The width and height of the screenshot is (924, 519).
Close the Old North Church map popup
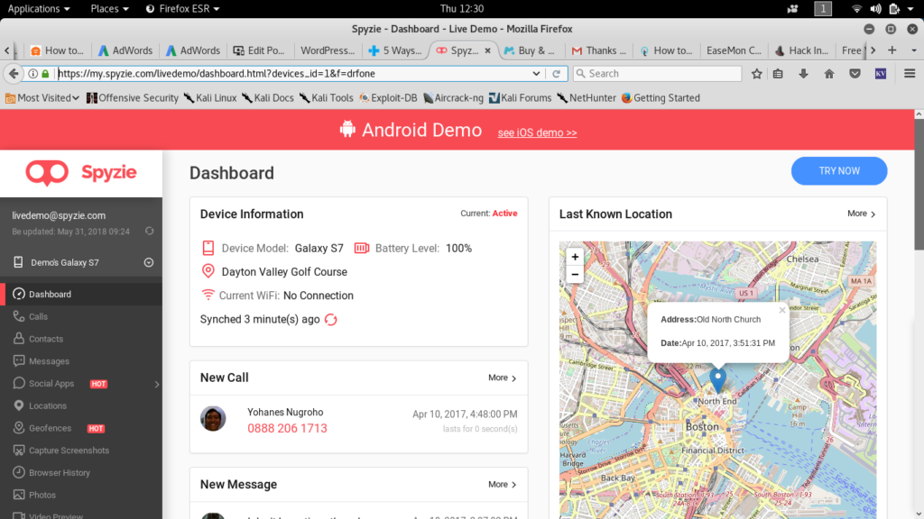pyautogui.click(x=782, y=310)
